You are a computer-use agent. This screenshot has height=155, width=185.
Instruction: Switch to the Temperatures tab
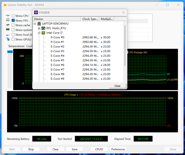[16, 46]
